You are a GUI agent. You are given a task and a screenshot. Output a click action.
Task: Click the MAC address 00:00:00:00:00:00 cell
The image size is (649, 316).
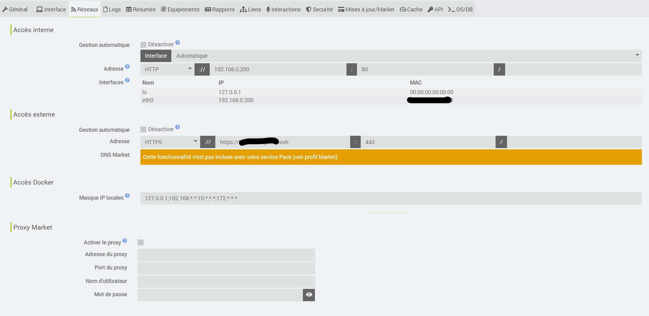click(432, 92)
